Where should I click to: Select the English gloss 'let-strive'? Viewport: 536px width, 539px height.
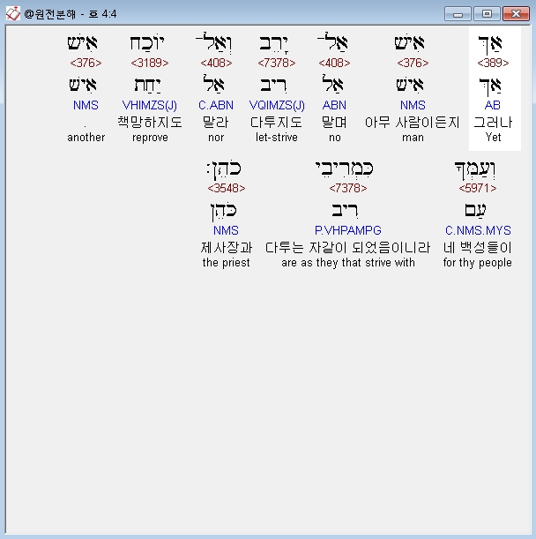click(x=277, y=137)
